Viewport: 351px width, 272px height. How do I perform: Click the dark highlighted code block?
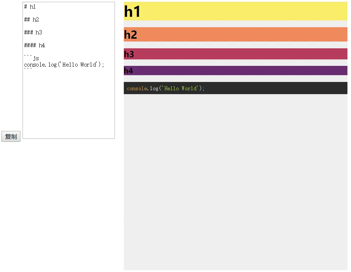pos(235,88)
